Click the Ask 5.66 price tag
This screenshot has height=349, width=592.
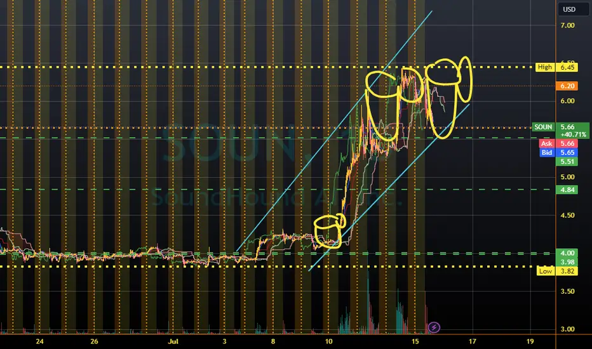point(558,143)
